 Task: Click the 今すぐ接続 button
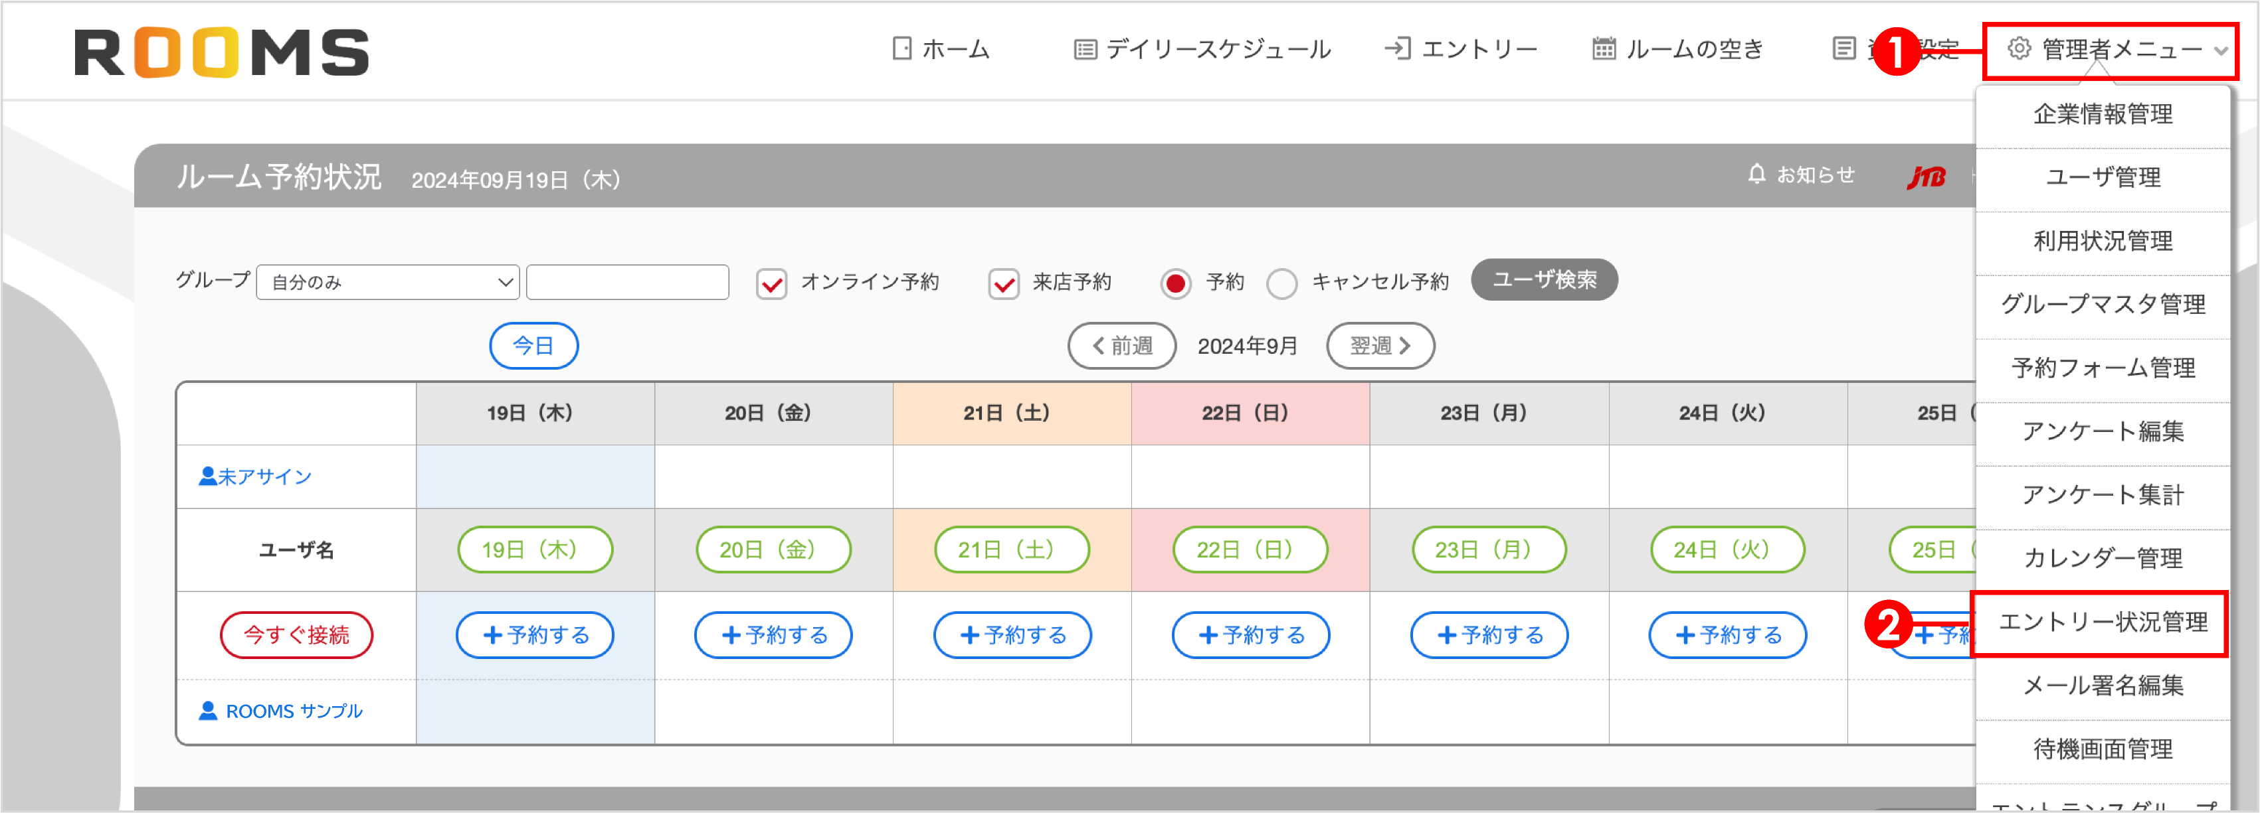point(296,635)
